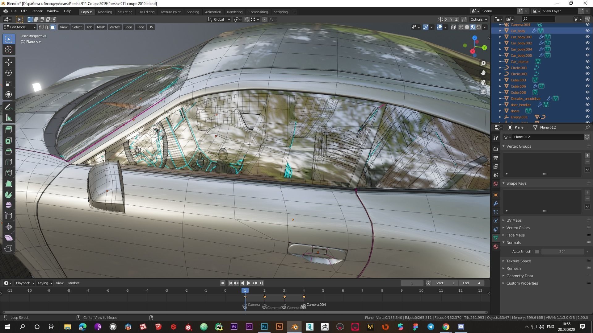Select the Rip Region tool

(x=9, y=248)
